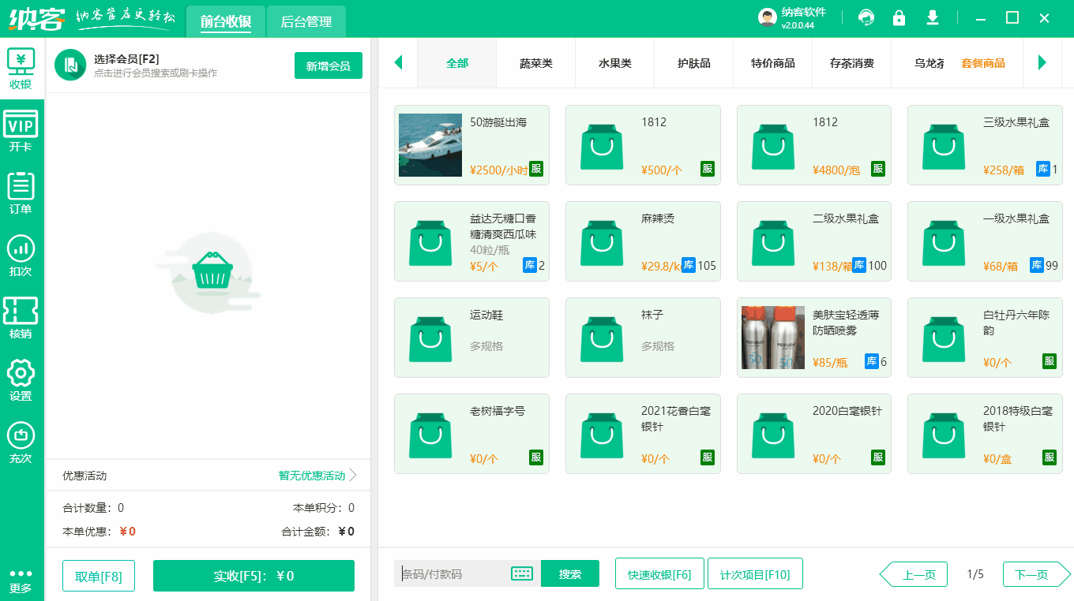Select the 50游艇出海 product thumbnail
The height and width of the screenshot is (601, 1074).
pos(430,145)
